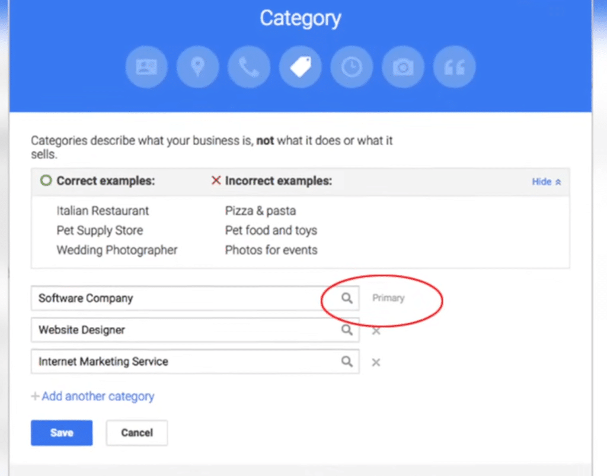This screenshot has width=607, height=476.
Task: Remove the Website Designer category
Action: (x=376, y=330)
